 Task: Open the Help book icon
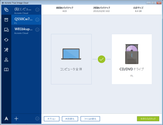click(x=6, y=69)
